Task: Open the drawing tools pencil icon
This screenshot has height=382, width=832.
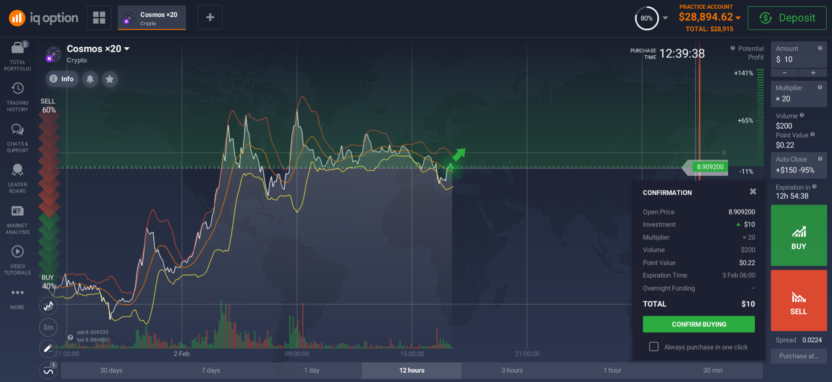Action: click(x=49, y=349)
